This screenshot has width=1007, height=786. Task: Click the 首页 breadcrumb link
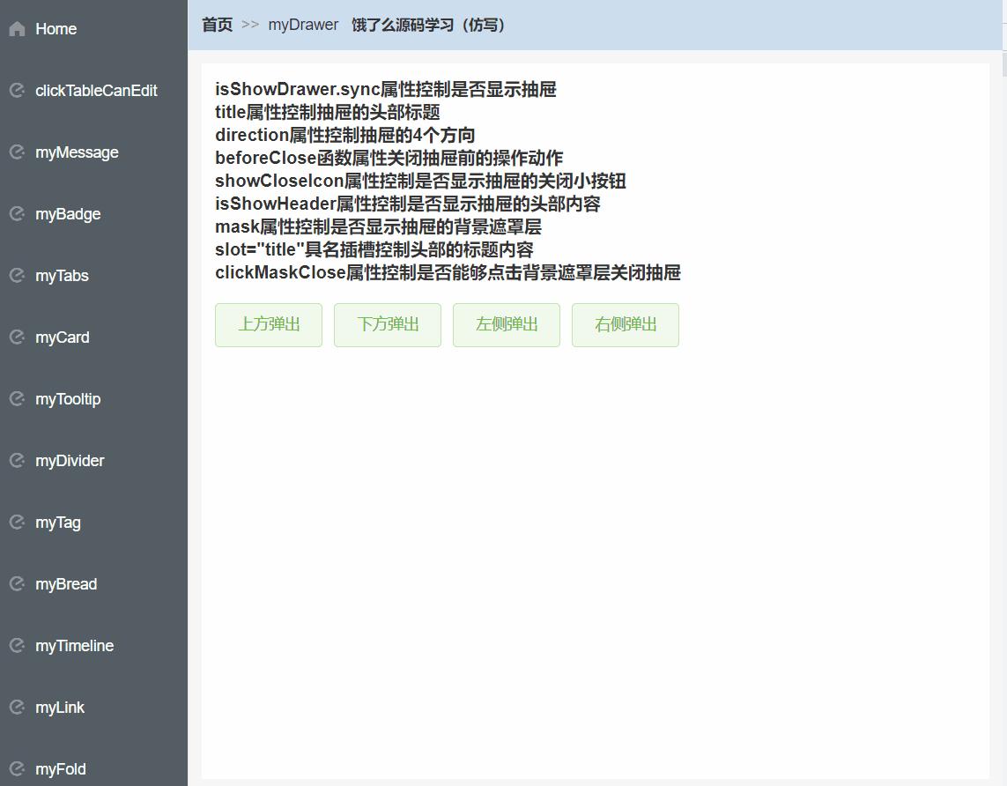click(x=217, y=25)
